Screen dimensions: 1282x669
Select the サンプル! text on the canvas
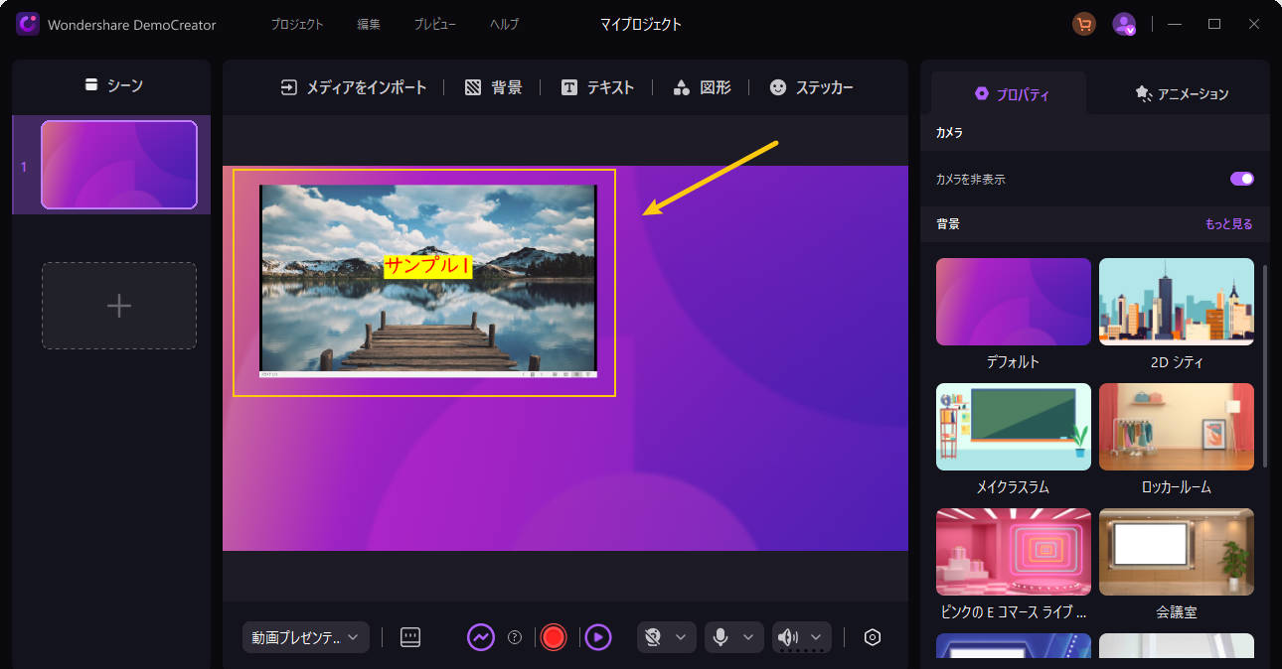(427, 266)
